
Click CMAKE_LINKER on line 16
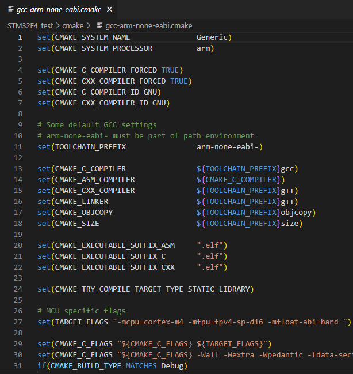[x=82, y=202]
